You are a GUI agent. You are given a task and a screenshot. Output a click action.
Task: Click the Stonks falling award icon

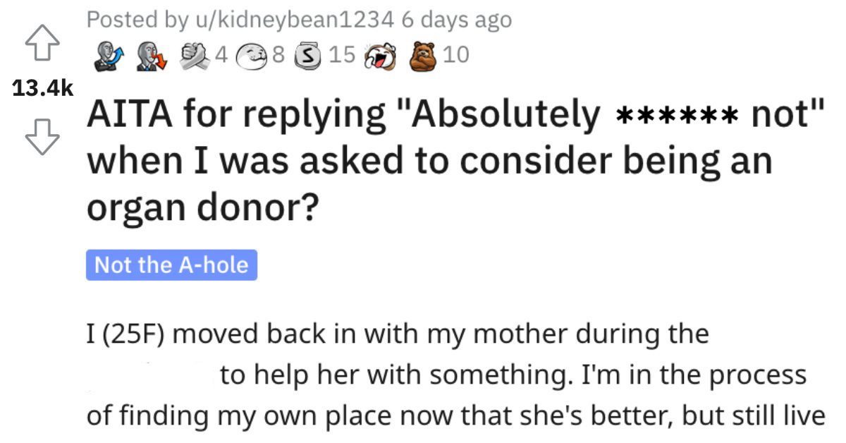tap(150, 54)
